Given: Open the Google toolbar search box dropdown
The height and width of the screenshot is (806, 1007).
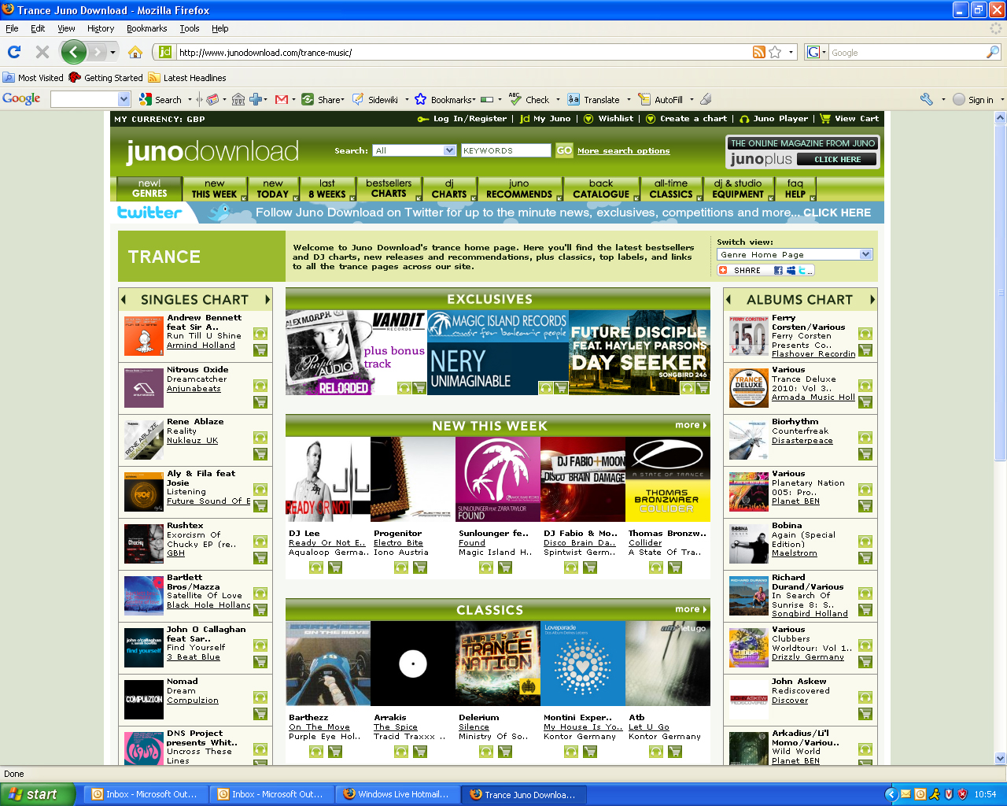Looking at the screenshot, I should tap(124, 99).
